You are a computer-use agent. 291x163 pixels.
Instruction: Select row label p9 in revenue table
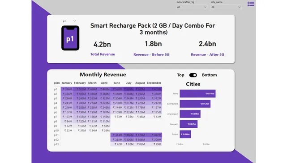[56, 126]
